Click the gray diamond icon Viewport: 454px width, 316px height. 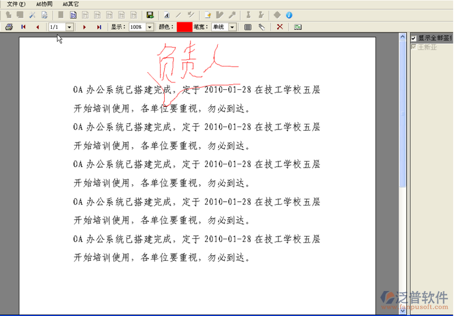(x=277, y=15)
